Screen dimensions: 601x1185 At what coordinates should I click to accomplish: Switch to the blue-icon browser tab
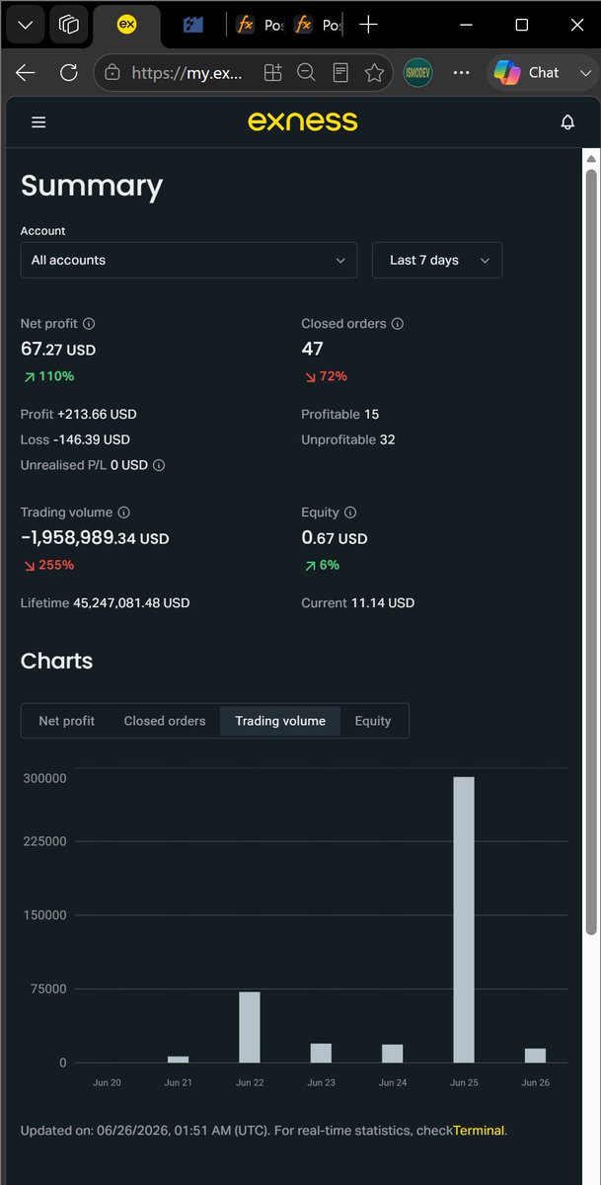193,25
